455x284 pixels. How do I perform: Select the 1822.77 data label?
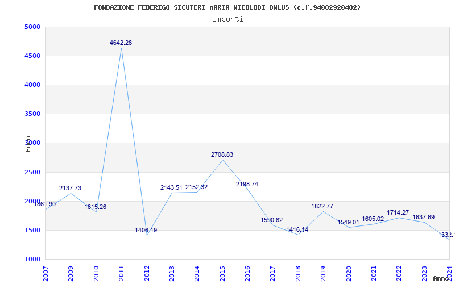322,206
